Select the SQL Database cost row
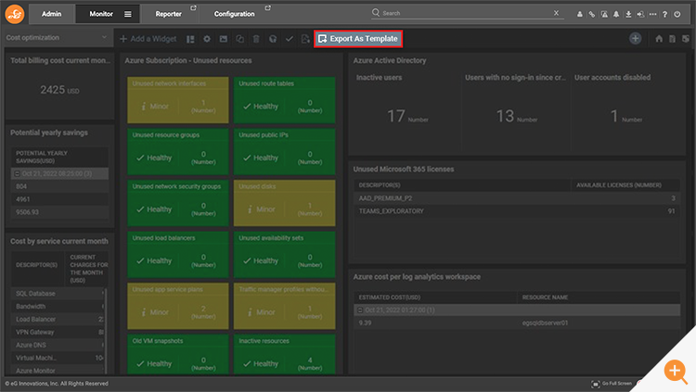 58,294
